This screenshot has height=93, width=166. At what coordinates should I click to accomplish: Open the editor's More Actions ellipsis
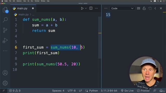(x=96, y=8)
